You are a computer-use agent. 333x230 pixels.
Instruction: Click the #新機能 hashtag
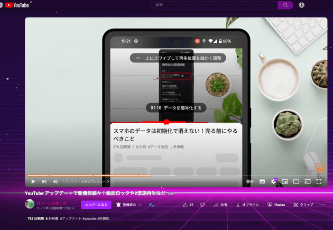coord(103,218)
